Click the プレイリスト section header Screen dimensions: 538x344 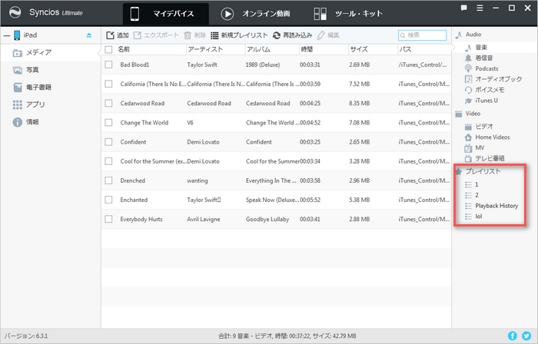(x=483, y=171)
